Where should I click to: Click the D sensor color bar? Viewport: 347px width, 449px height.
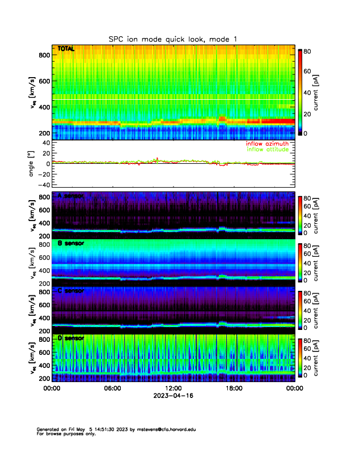(300, 357)
